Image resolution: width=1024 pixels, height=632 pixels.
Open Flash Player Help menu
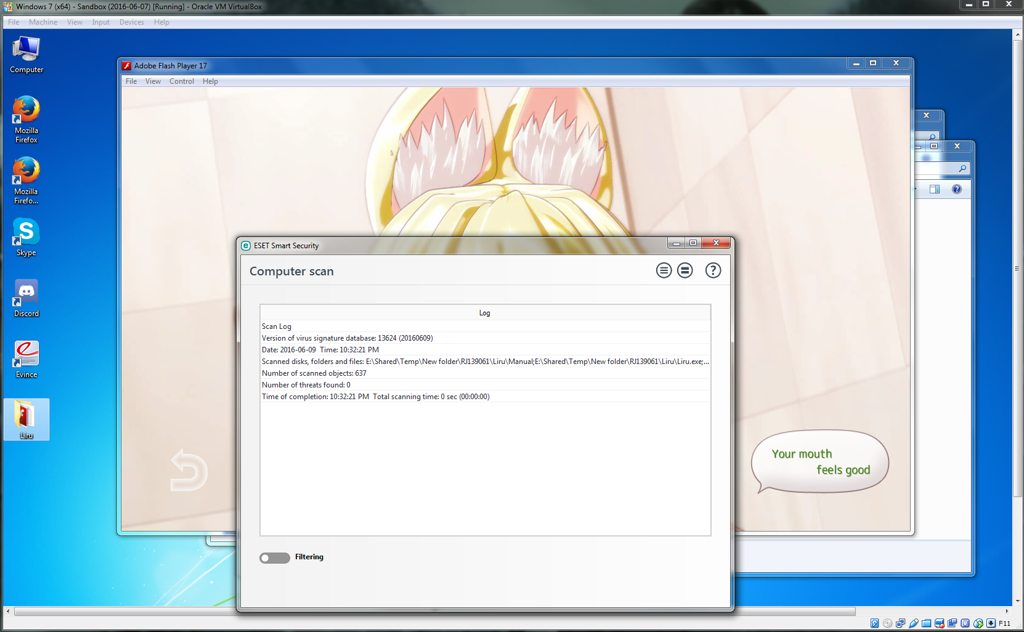(210, 81)
